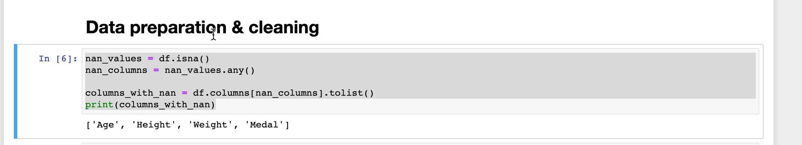The image size is (802, 145).
Task: Click the green print keyword
Action: coord(99,105)
